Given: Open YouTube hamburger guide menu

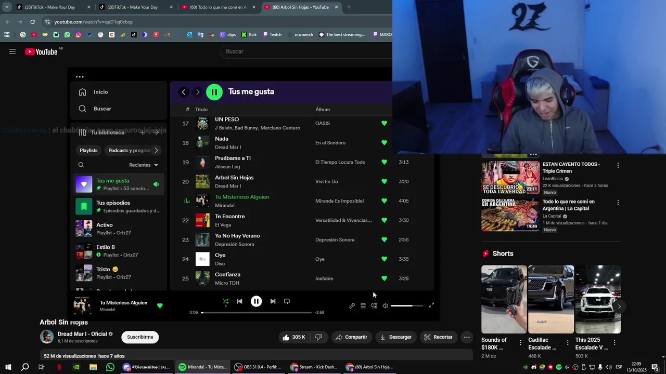Looking at the screenshot, I should pos(12,51).
